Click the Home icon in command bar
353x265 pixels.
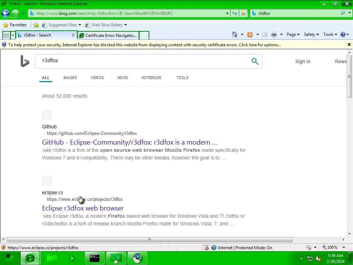click(234, 35)
